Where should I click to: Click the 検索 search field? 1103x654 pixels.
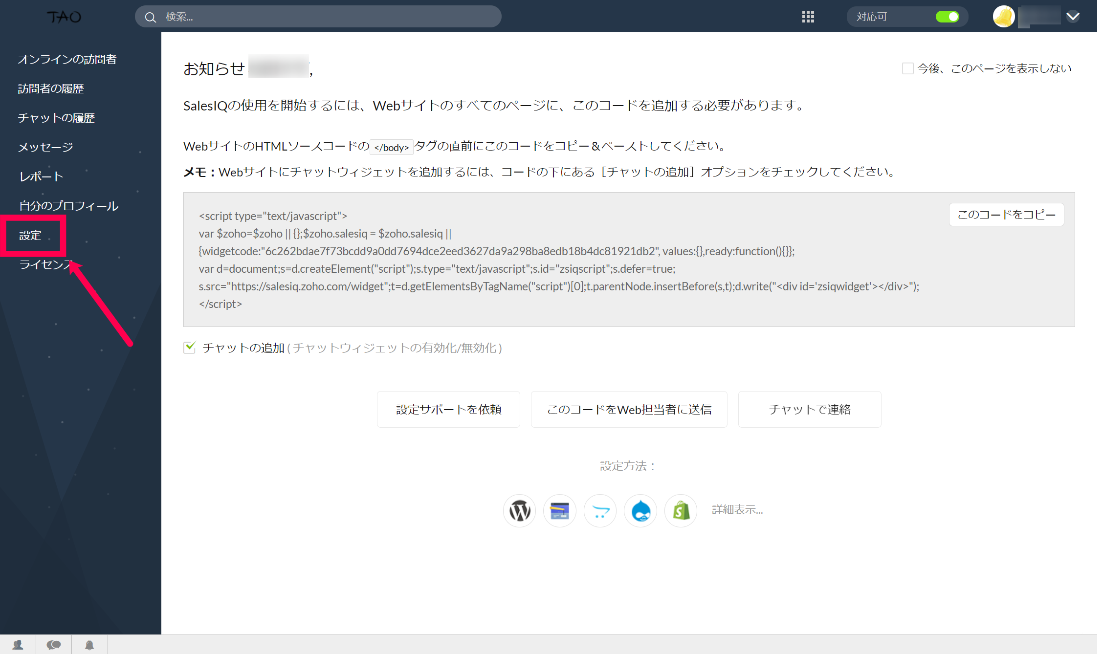click(318, 17)
